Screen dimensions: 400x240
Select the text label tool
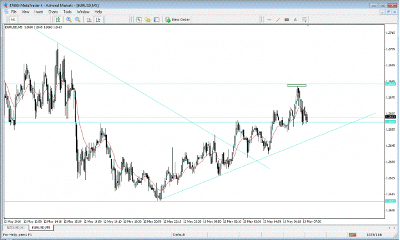click(x=287, y=20)
